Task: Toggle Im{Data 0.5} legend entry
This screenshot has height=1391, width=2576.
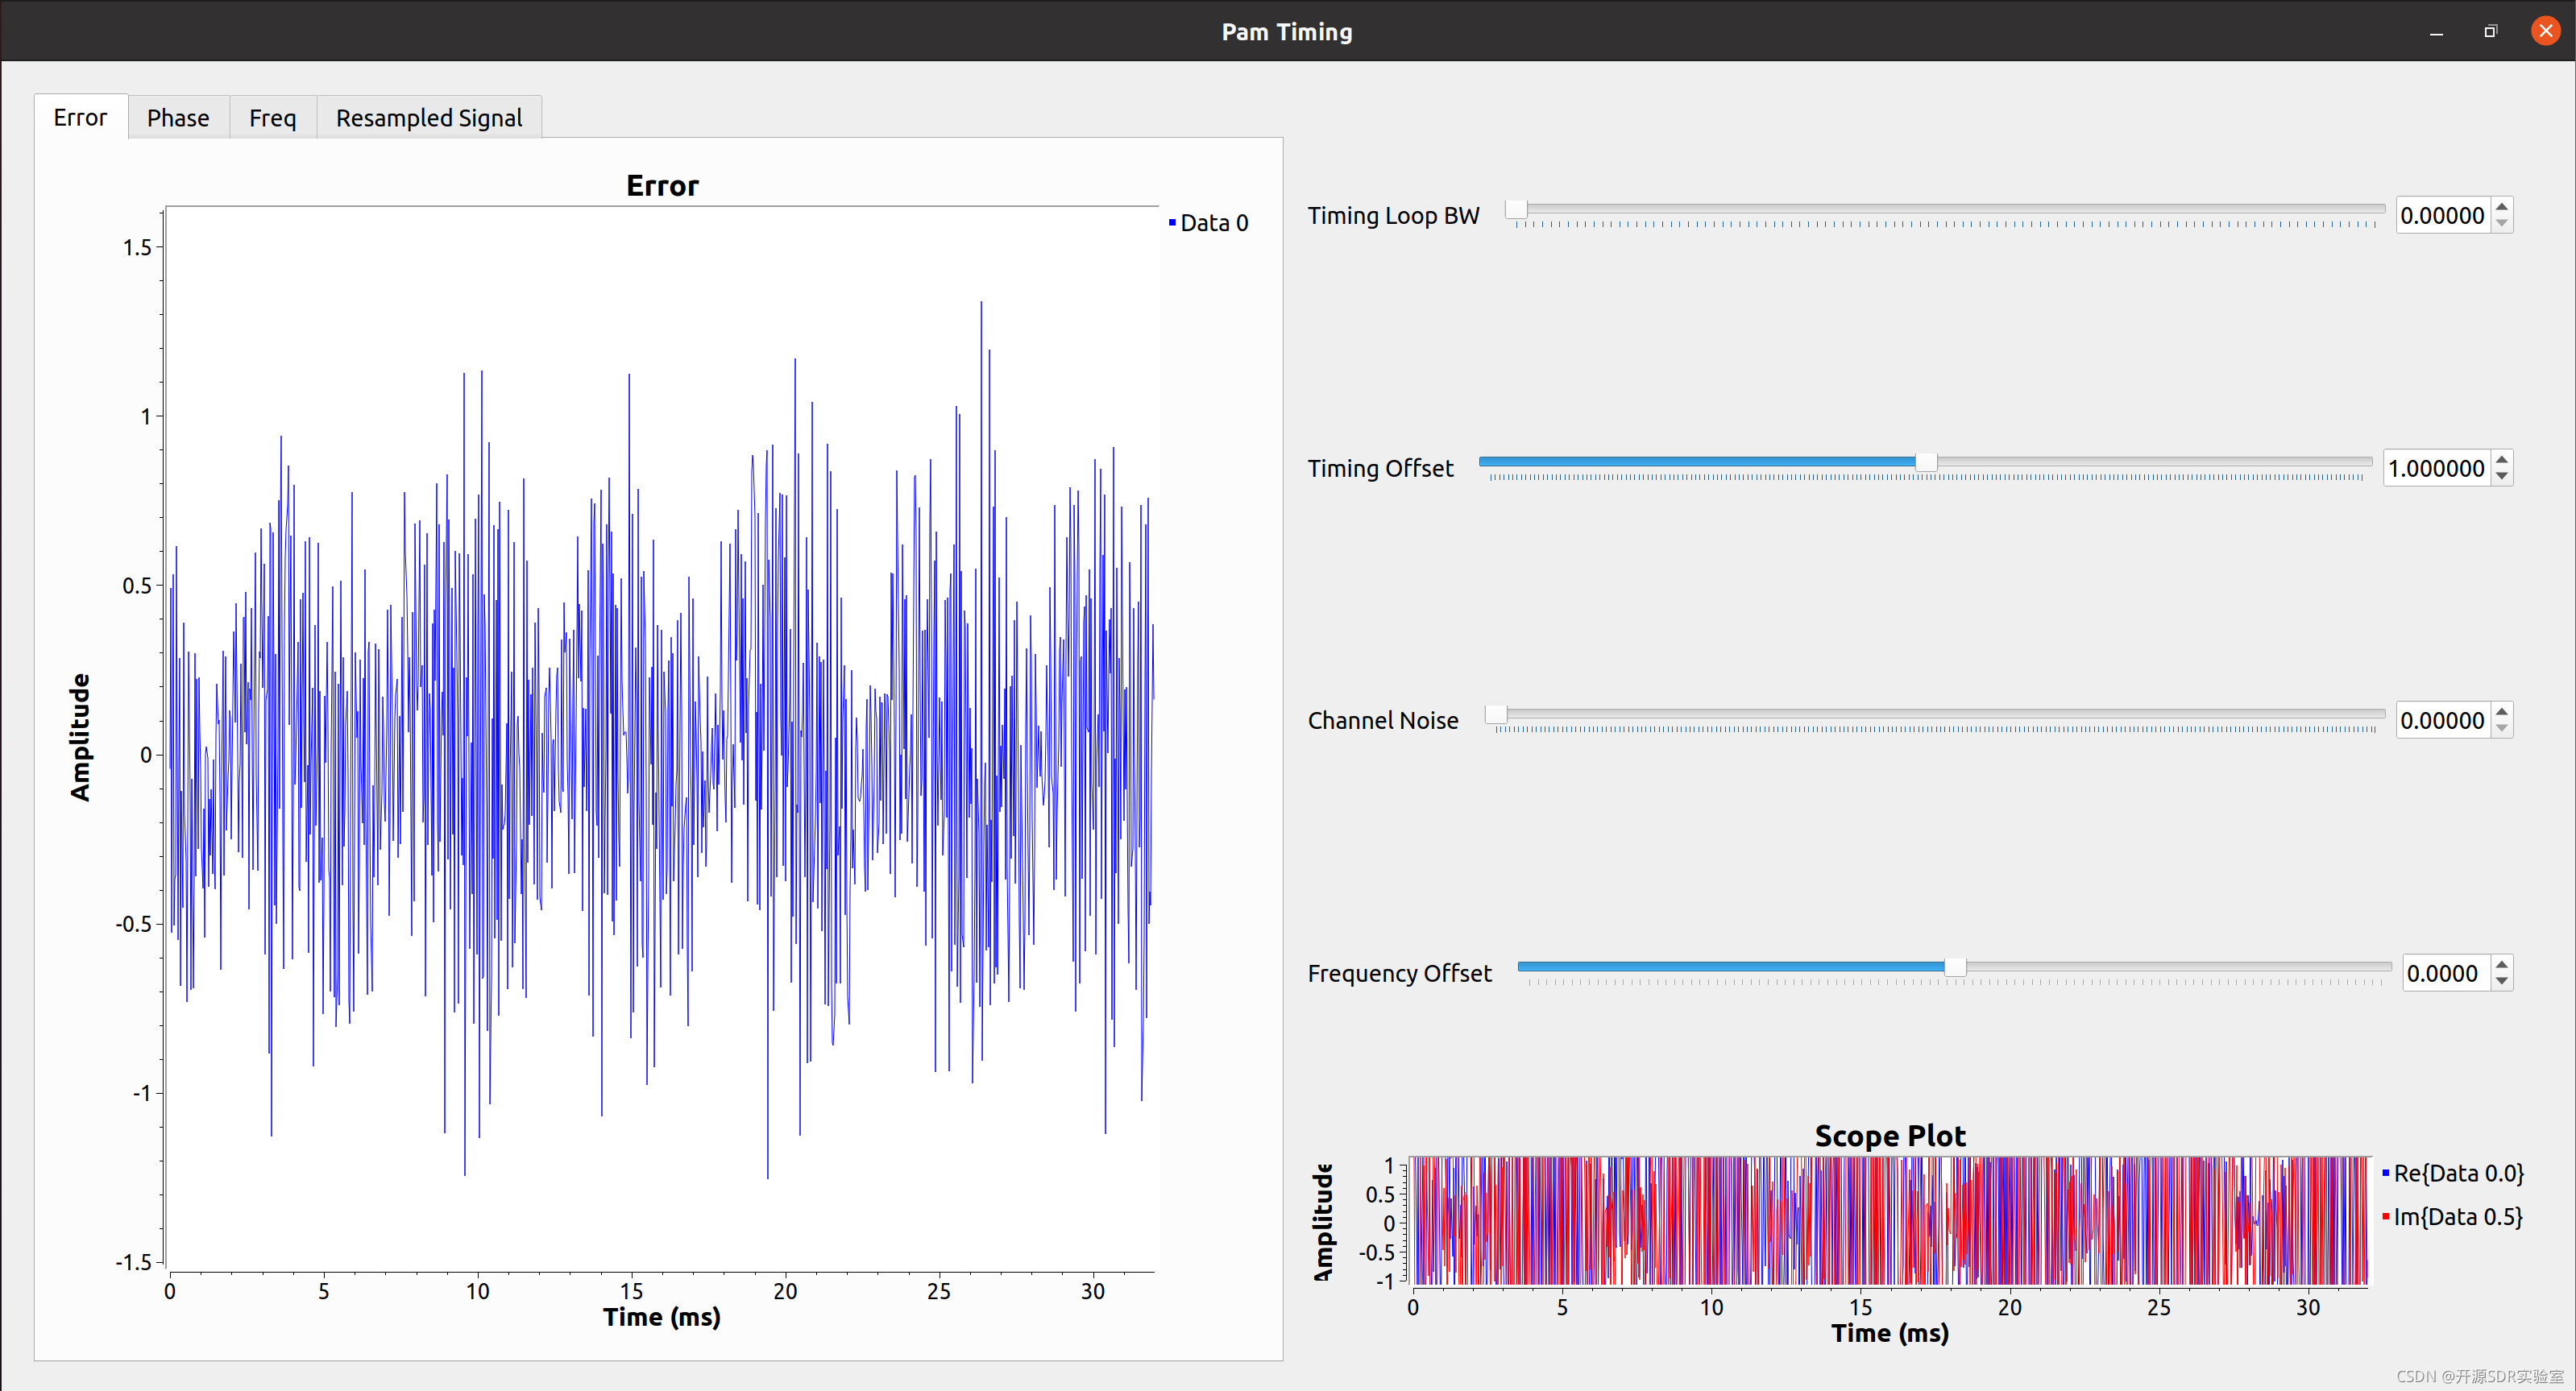Action: [x=2457, y=1216]
